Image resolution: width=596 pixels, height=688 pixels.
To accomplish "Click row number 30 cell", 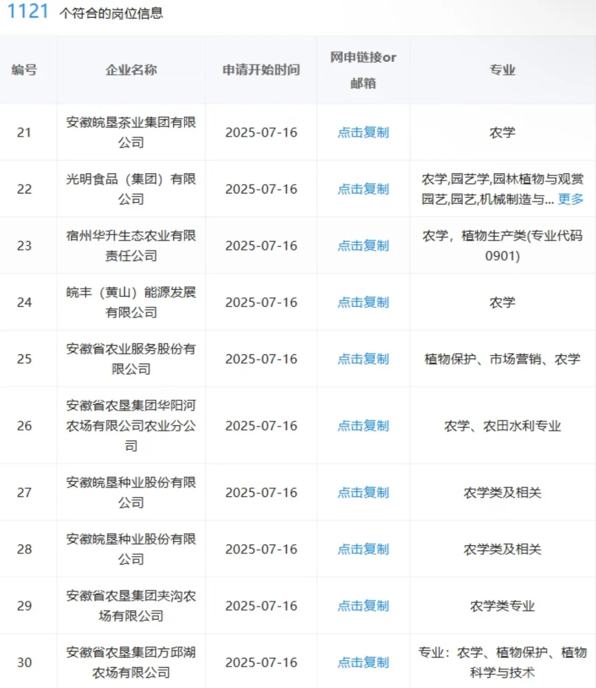I will (24, 663).
